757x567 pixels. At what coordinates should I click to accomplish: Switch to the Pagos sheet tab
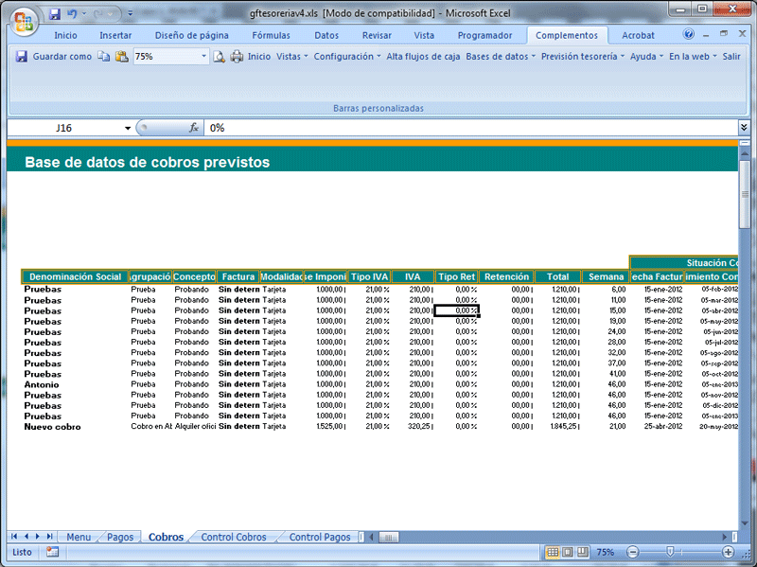[120, 537]
